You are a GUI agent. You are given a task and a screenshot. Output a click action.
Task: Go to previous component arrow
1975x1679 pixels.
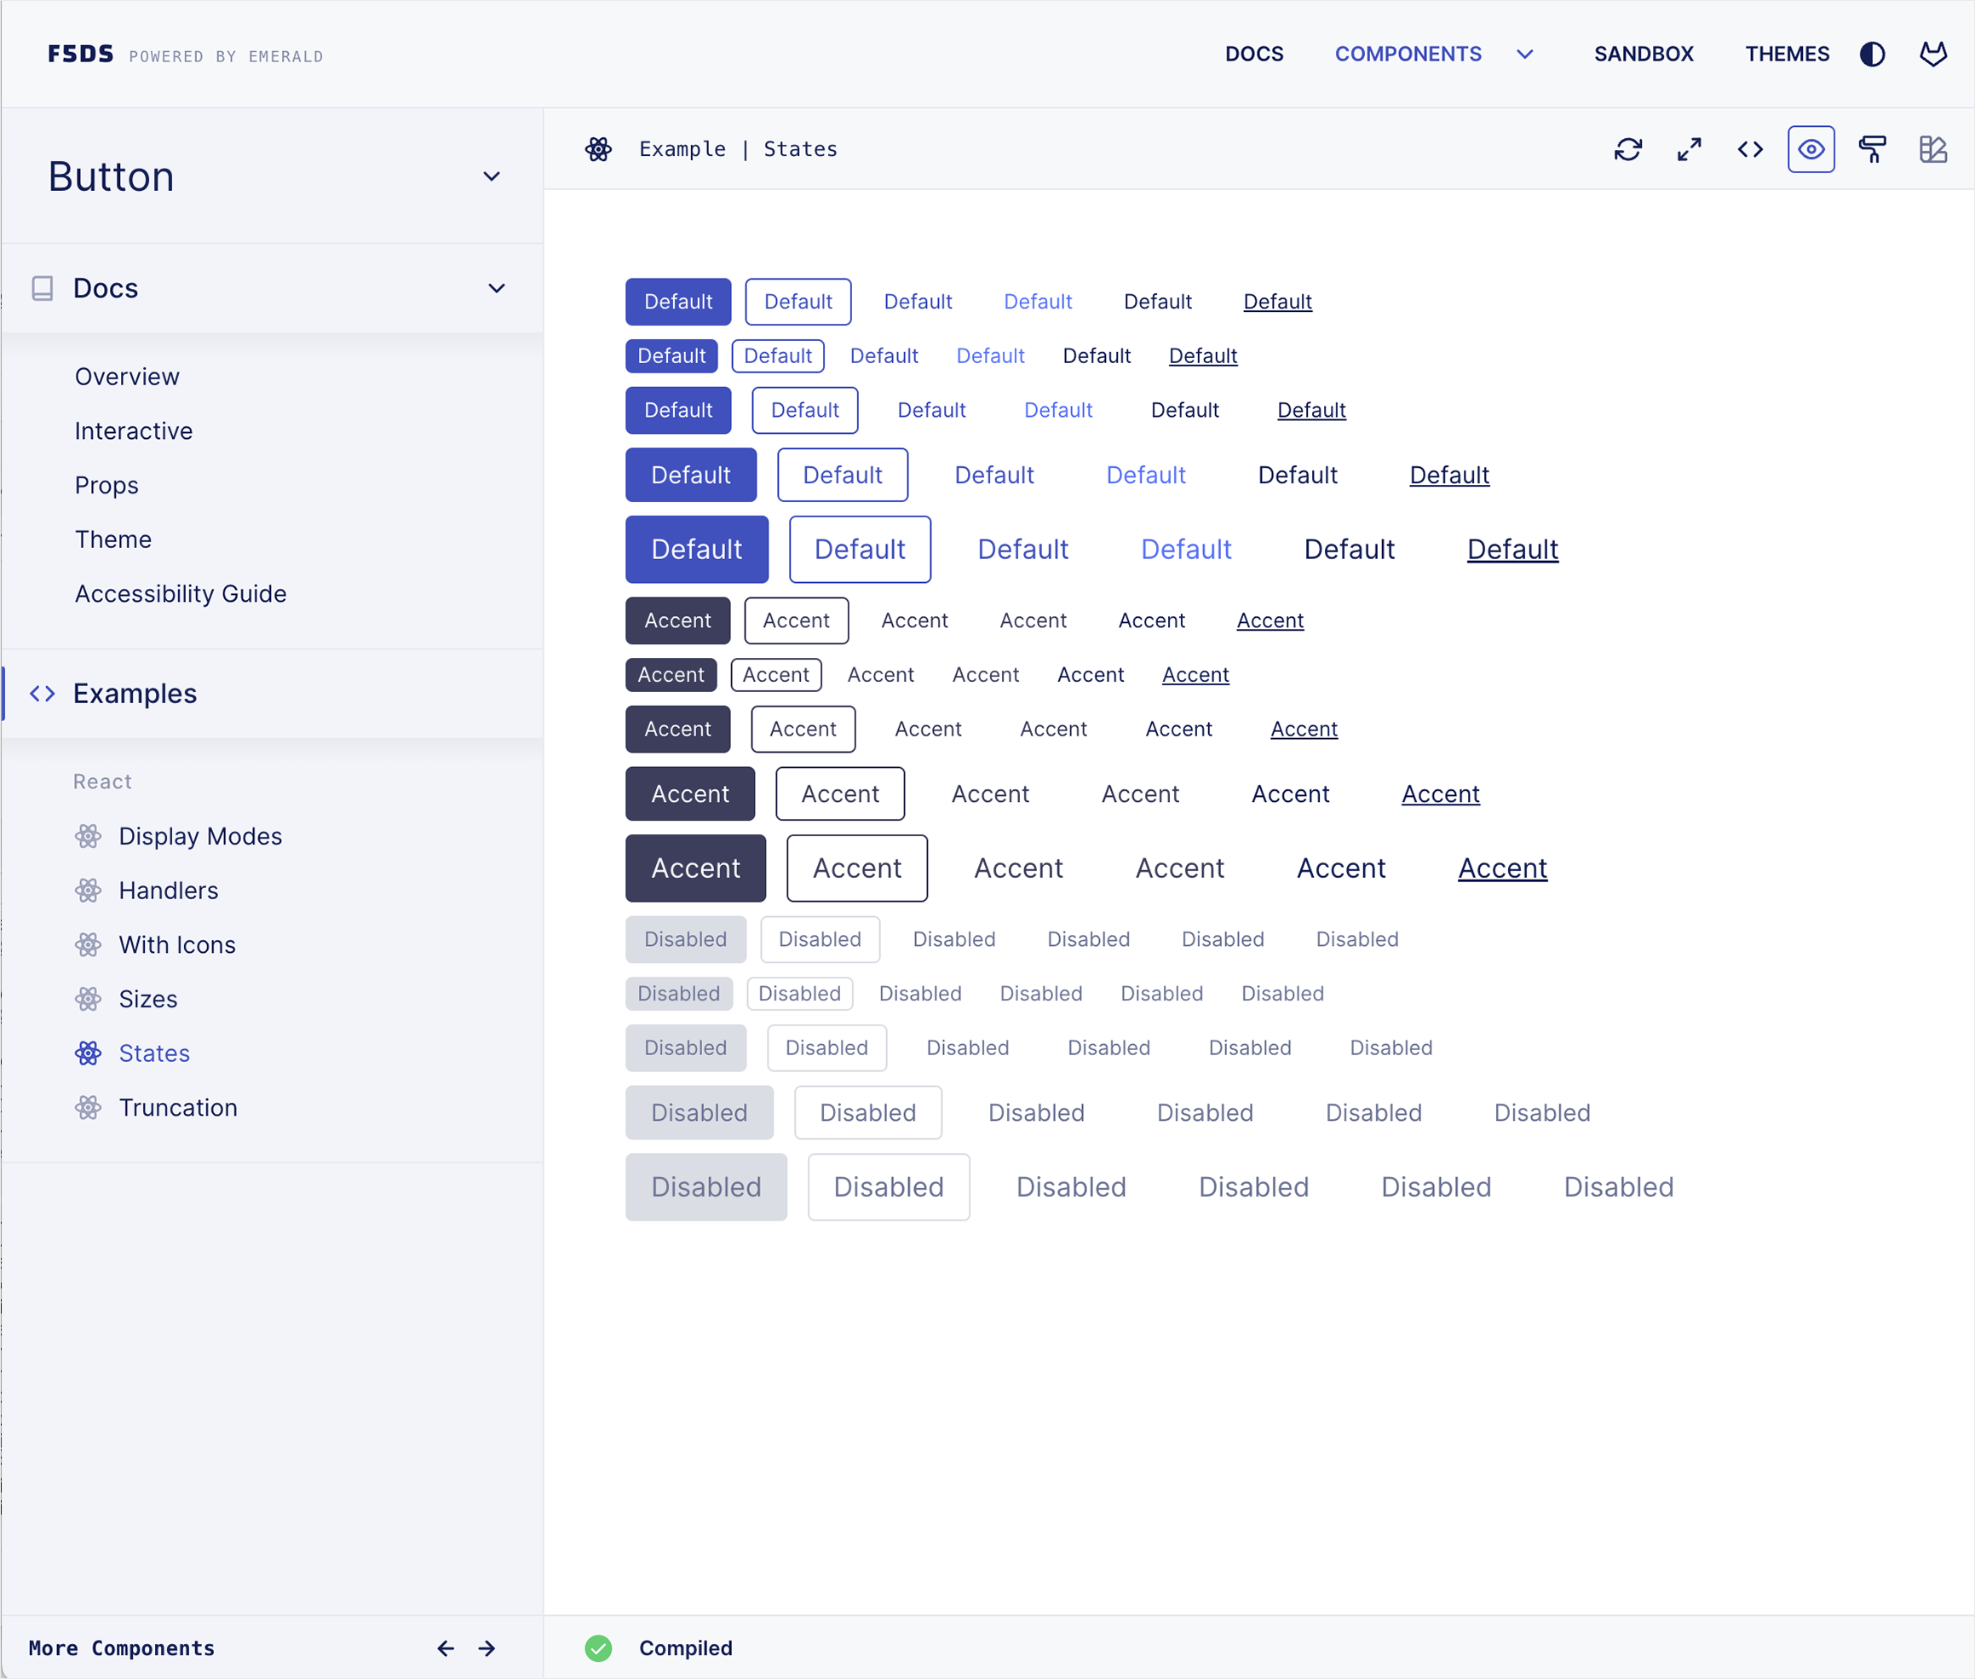tap(446, 1648)
